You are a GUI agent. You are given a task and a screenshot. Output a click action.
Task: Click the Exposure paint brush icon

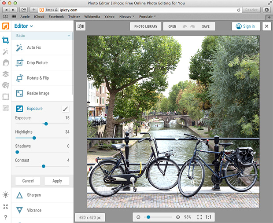tap(66, 109)
